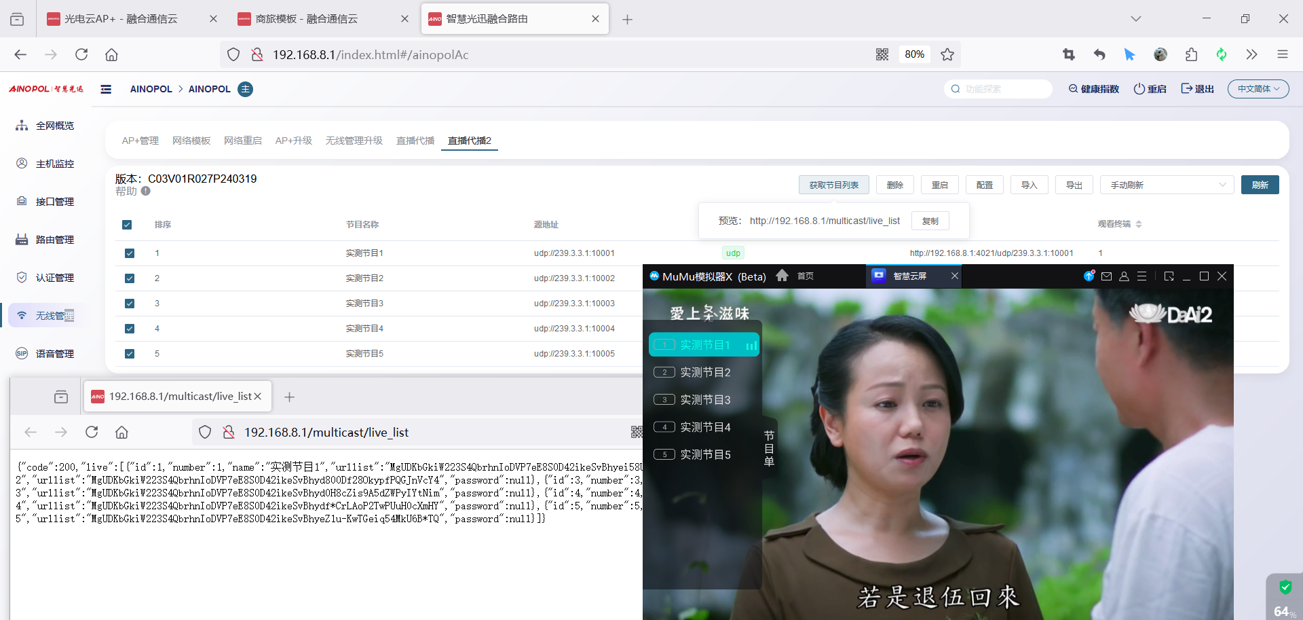
Task: Click the 导出 button
Action: point(1074,185)
